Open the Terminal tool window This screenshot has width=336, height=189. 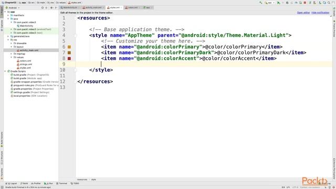click(x=61, y=184)
